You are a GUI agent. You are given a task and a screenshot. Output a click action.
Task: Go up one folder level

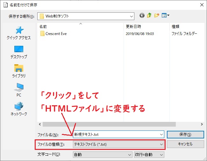click(149, 16)
